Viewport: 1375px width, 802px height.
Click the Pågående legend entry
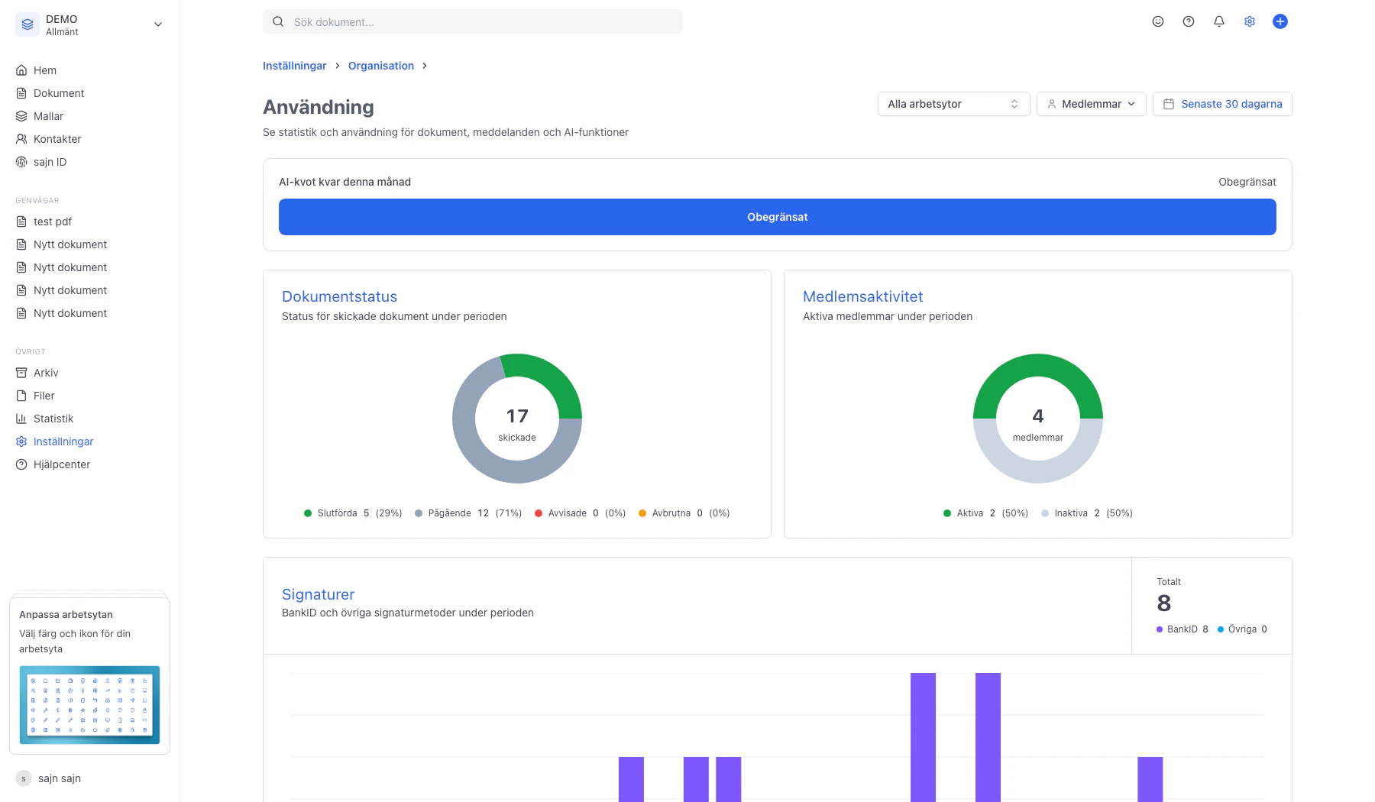click(x=468, y=513)
